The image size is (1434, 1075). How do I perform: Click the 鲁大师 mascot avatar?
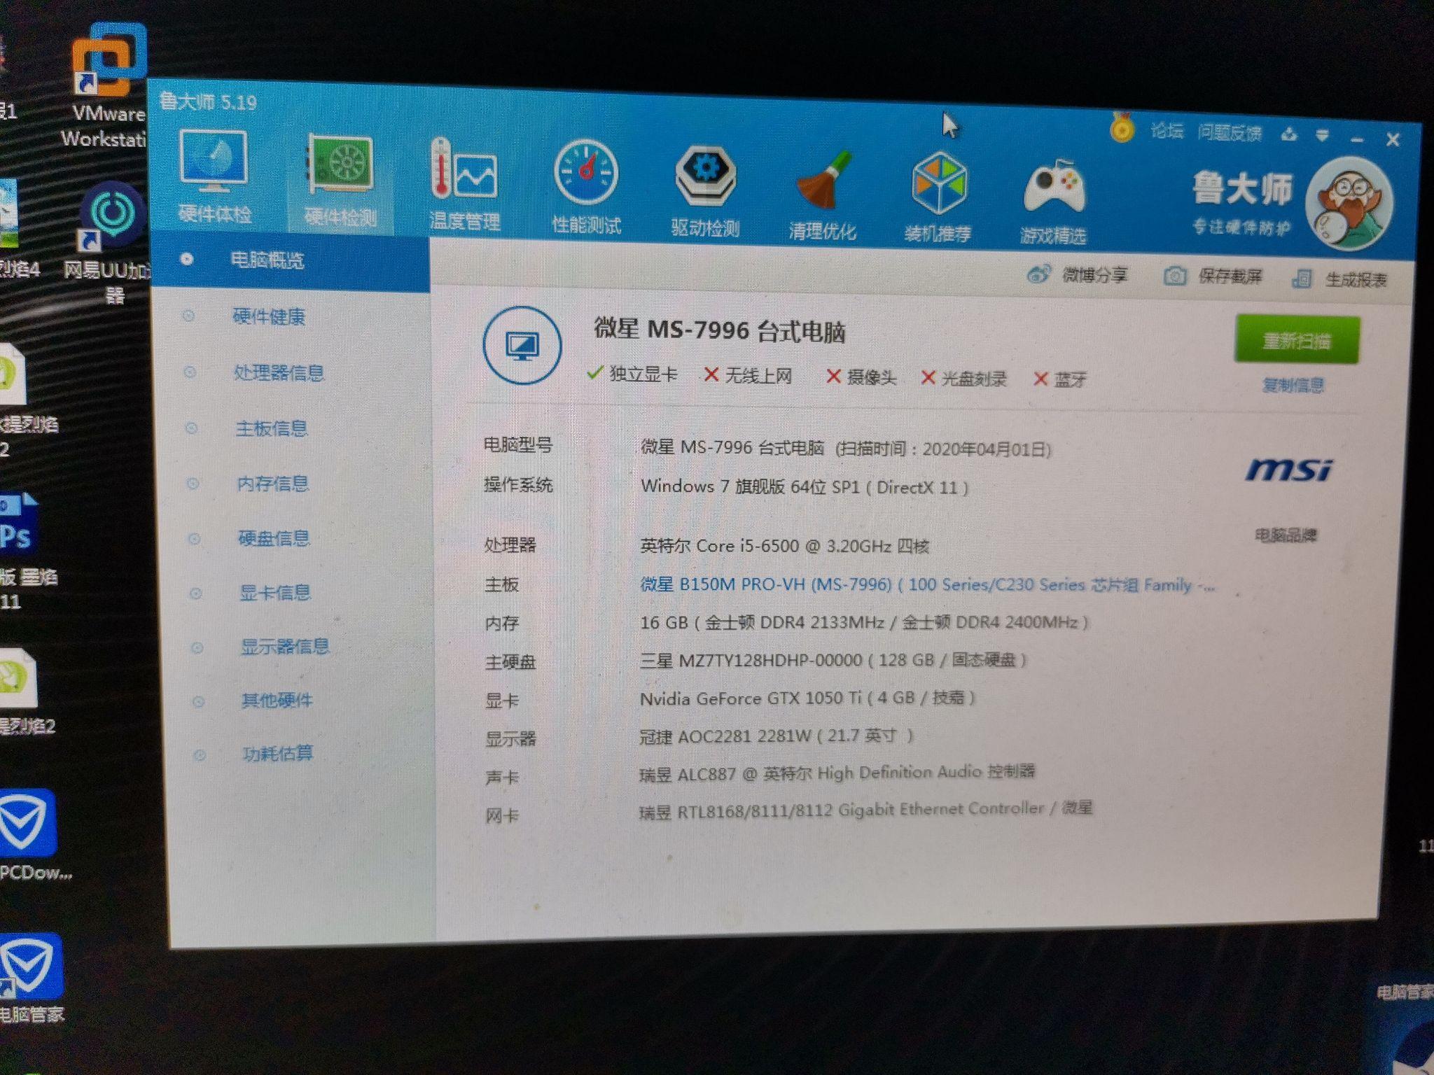[1350, 203]
